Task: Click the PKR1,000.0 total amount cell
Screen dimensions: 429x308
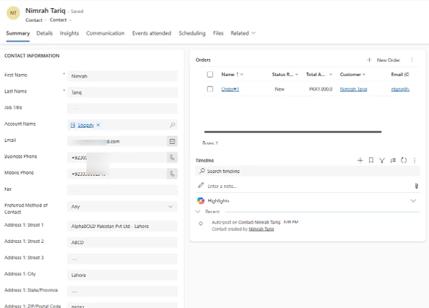Action: point(320,89)
